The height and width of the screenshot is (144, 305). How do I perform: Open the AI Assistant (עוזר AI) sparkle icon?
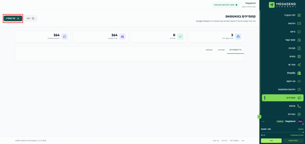click(x=299, y=65)
